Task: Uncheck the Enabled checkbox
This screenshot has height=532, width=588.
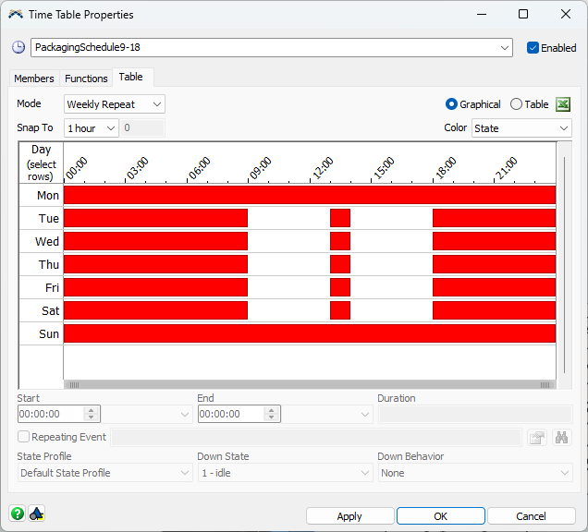Action: click(x=533, y=48)
